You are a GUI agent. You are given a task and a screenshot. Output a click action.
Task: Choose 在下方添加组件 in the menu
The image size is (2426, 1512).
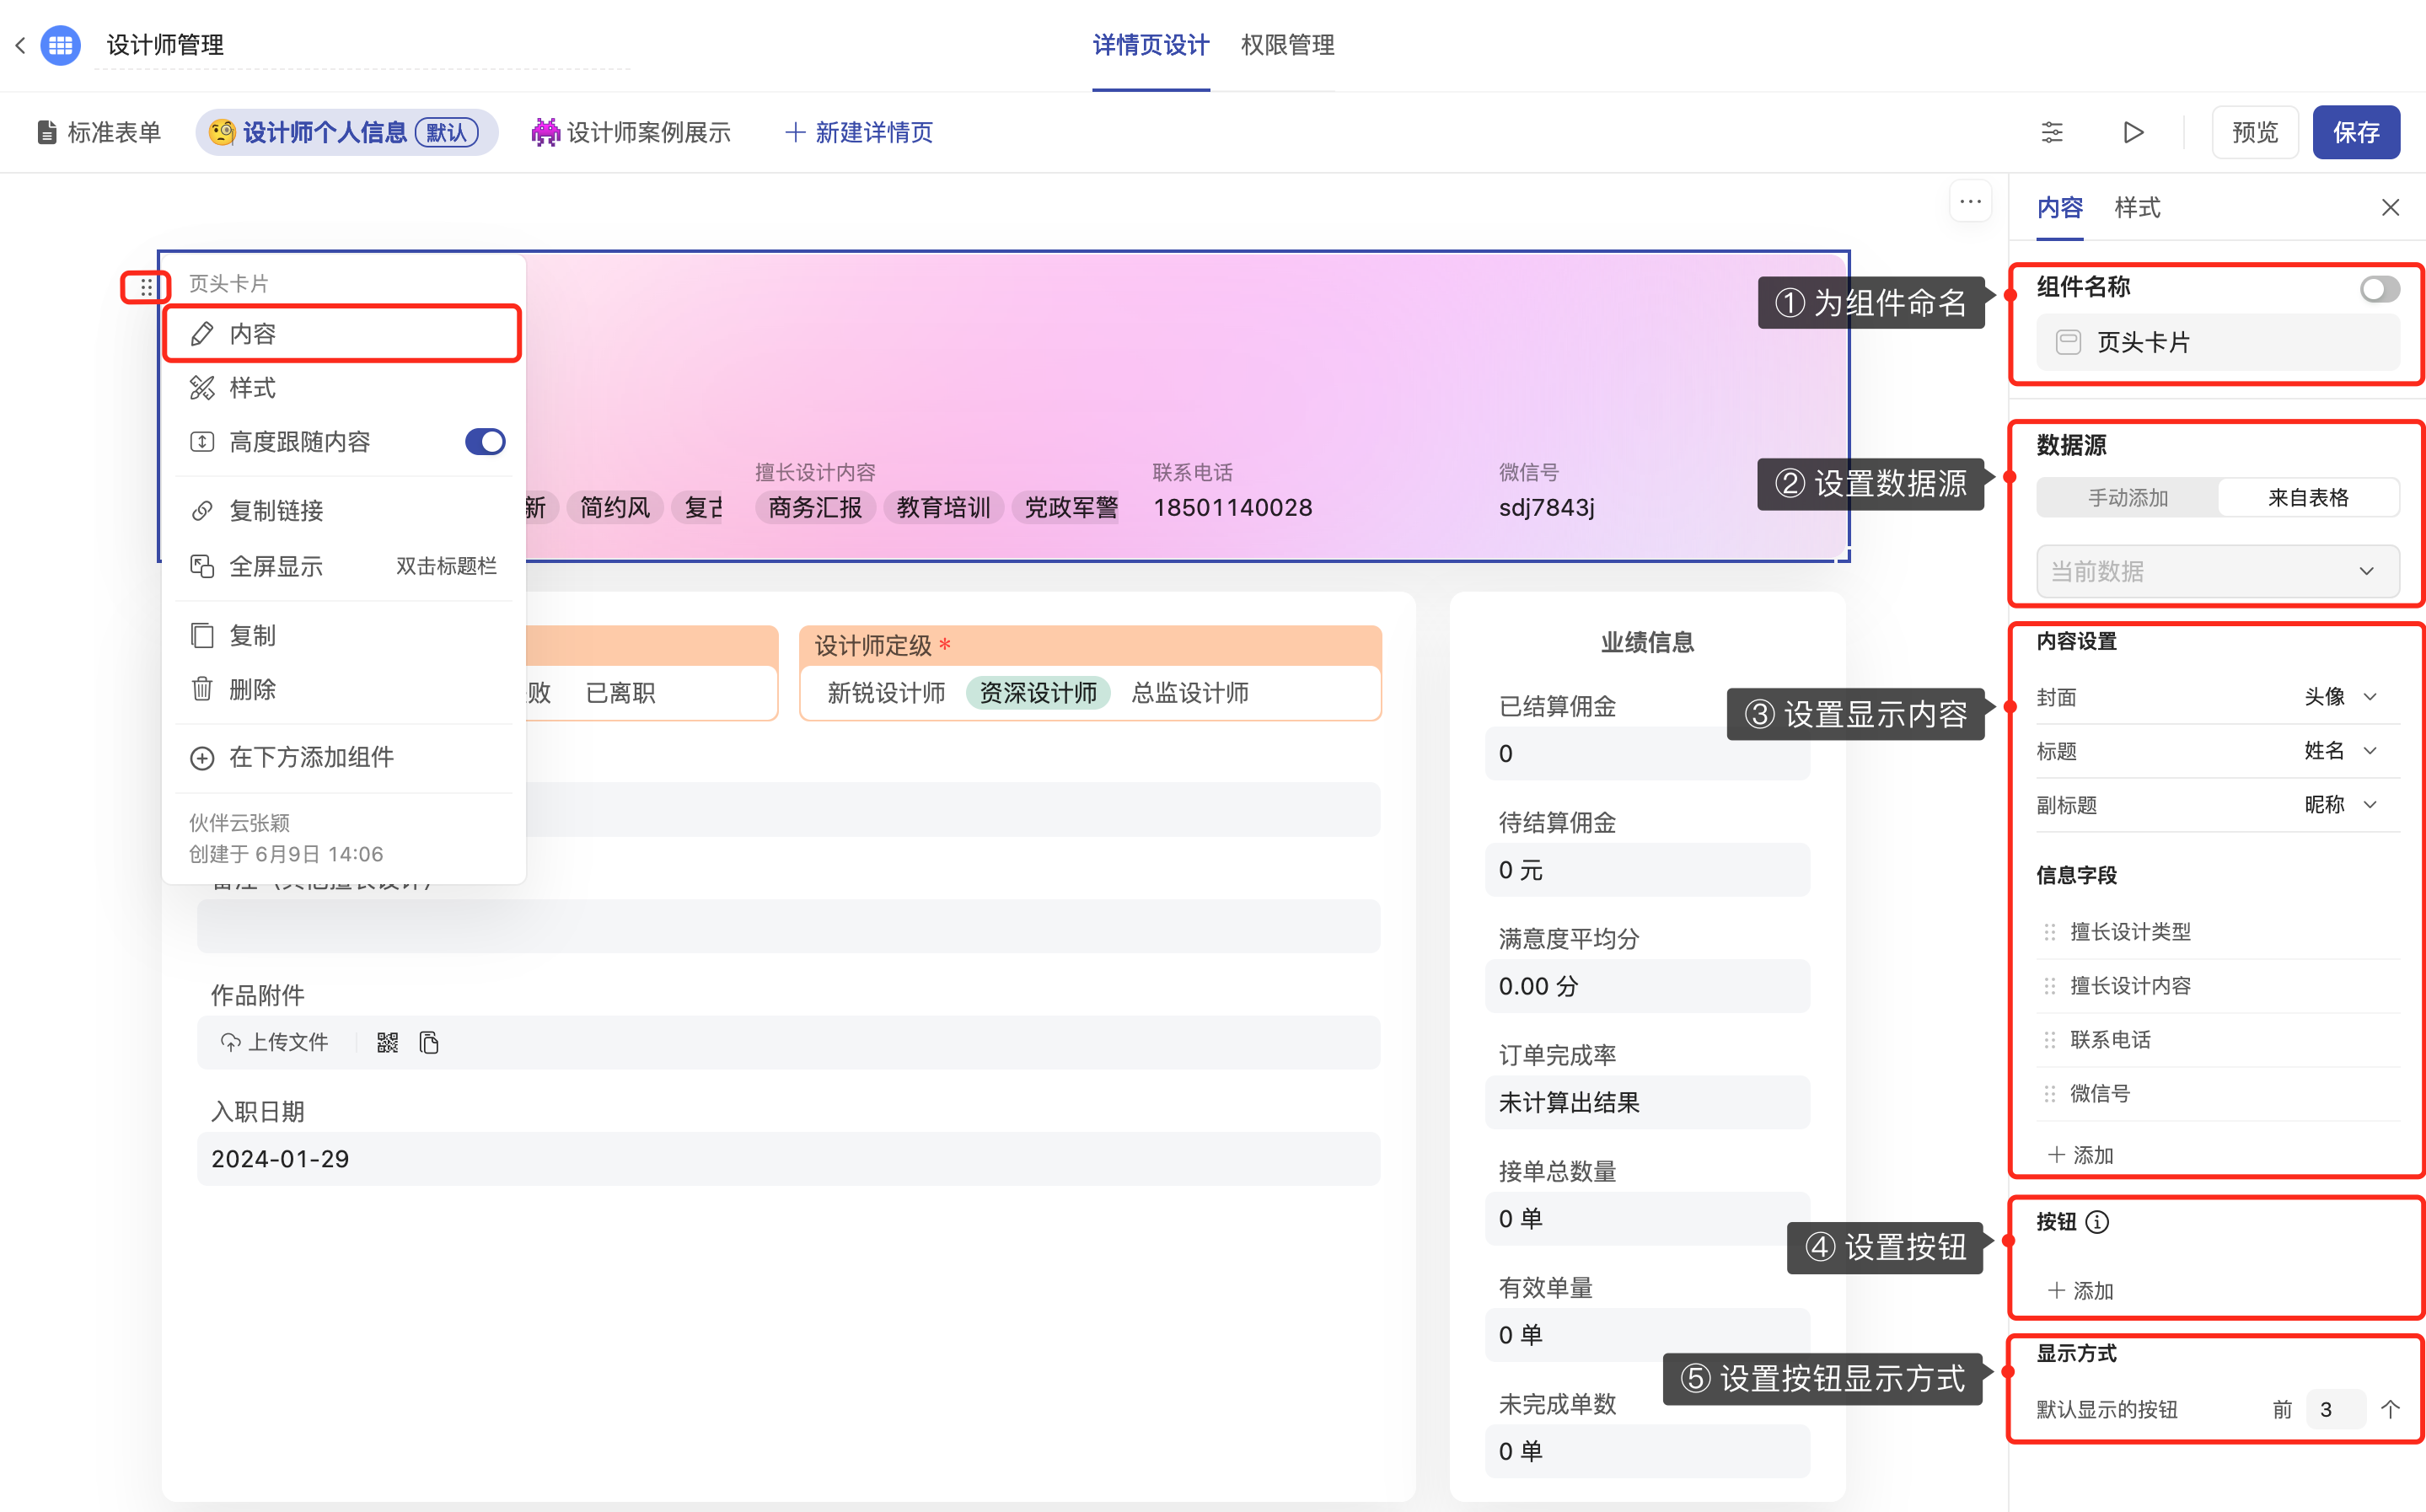point(342,757)
